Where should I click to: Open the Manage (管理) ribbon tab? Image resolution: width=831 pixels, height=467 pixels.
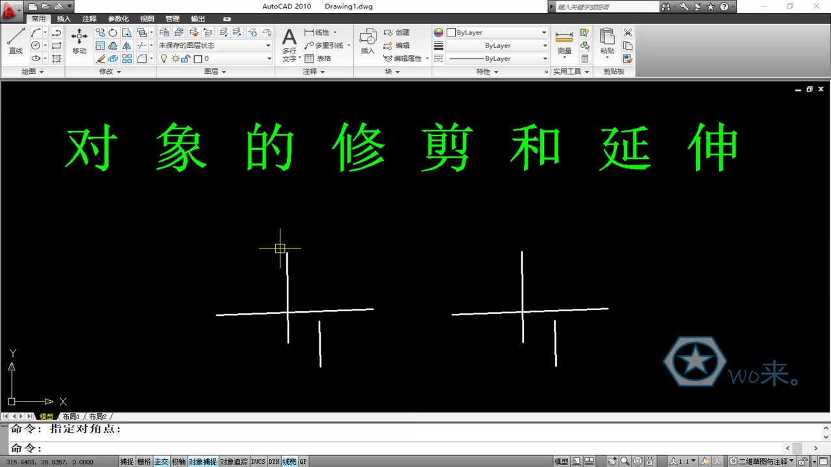173,19
